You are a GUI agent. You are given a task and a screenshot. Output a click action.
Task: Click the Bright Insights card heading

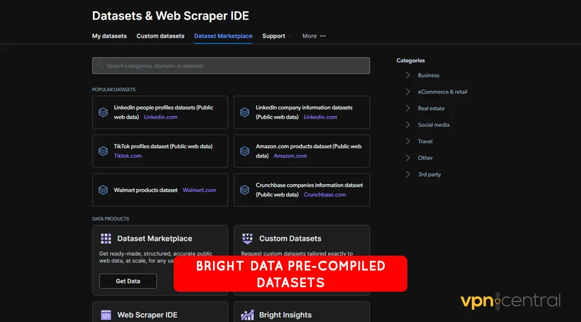[x=285, y=315]
